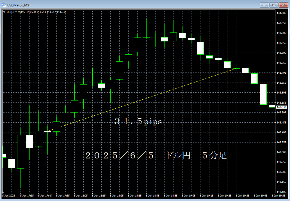Click the 5 Jun 18:45 time axis label
The width and height of the screenshot is (290, 201).
(153, 196)
